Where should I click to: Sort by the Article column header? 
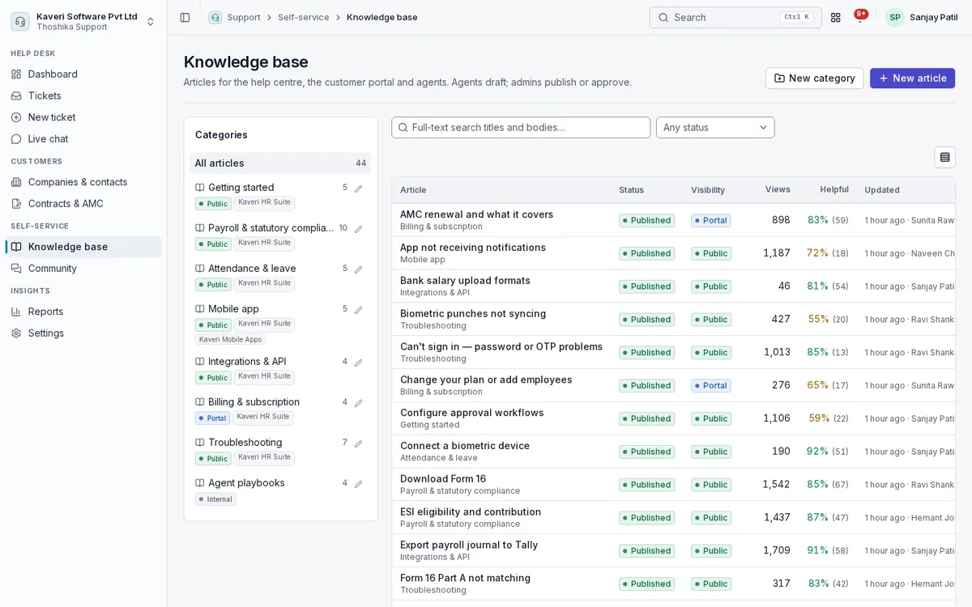[413, 190]
